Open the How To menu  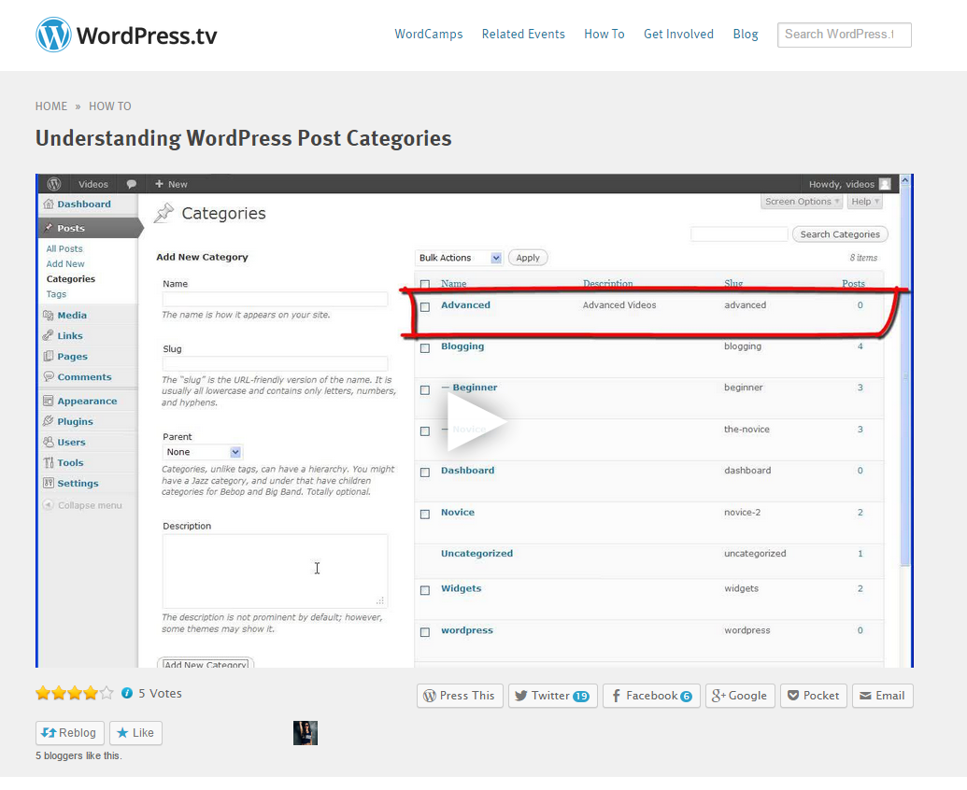(604, 34)
